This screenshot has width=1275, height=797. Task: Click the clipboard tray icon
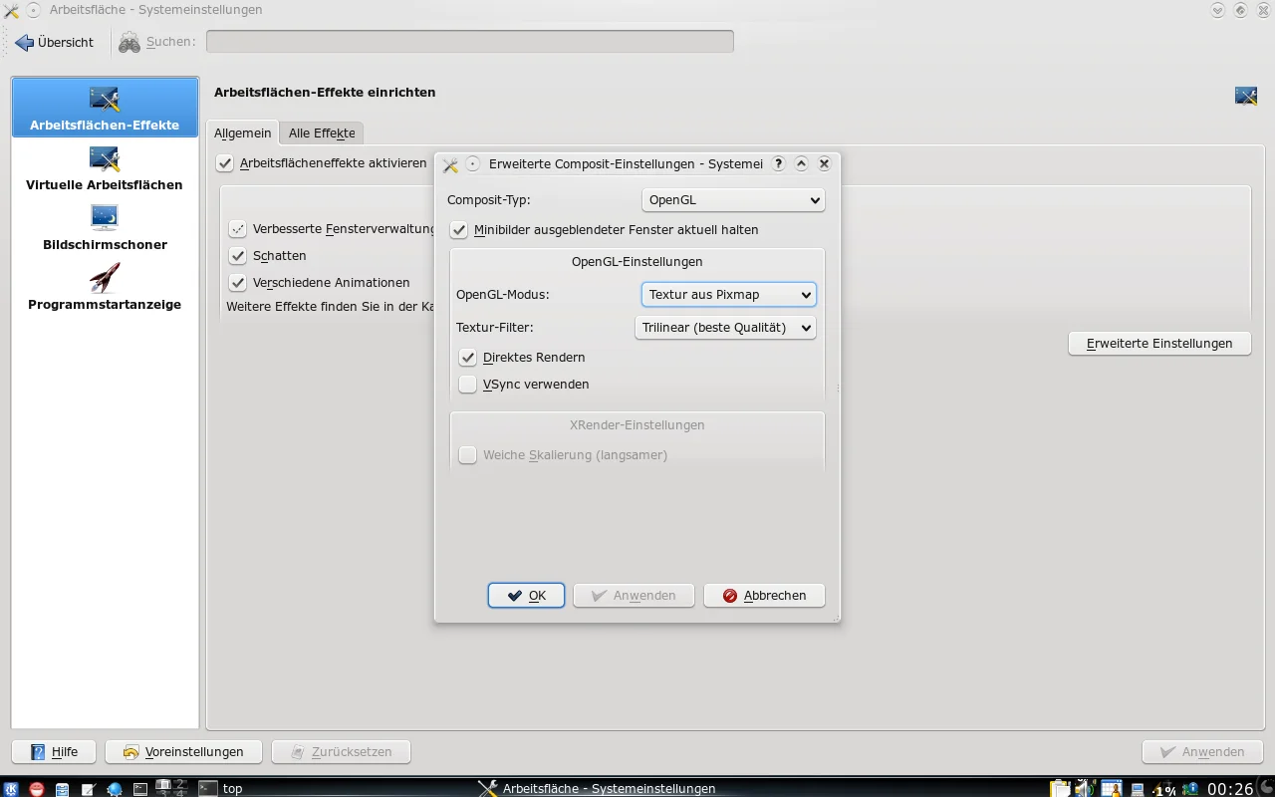tap(1060, 788)
